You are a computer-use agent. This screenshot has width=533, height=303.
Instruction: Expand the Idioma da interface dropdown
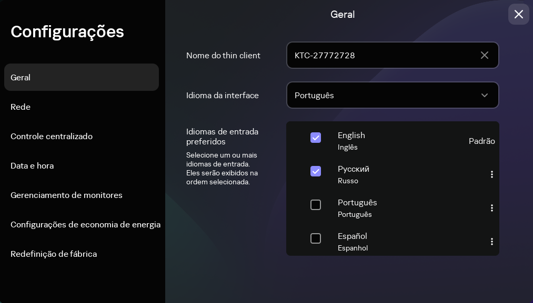pyautogui.click(x=393, y=95)
